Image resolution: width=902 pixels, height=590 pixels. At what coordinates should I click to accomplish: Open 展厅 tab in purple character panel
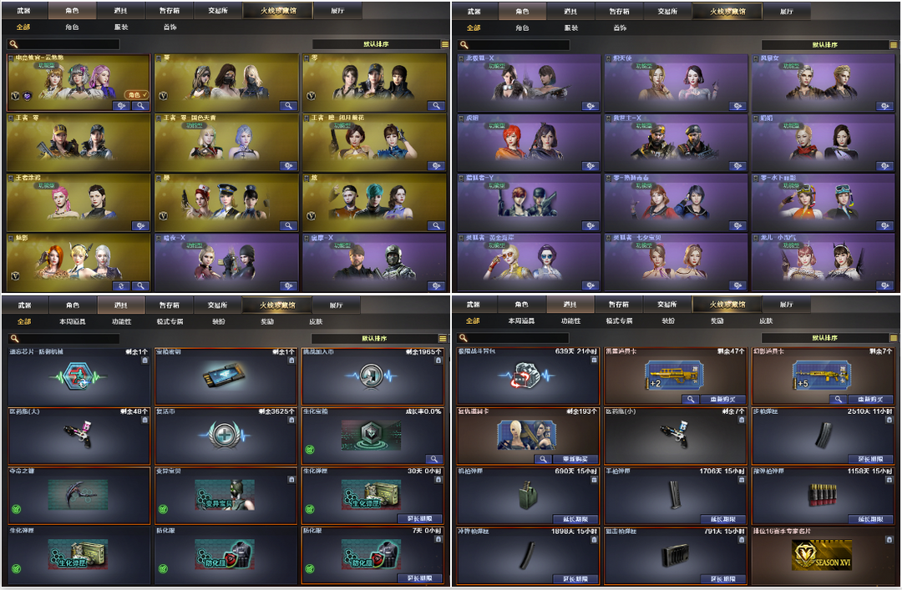click(x=787, y=12)
